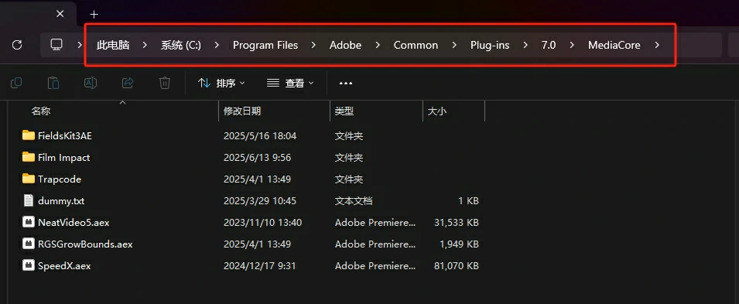Go to Plug-ins in the breadcrumb
The width and height of the screenshot is (739, 304).
click(490, 45)
